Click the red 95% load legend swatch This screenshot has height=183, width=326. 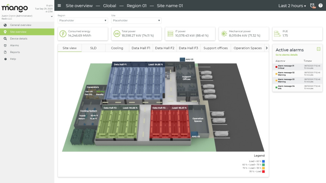click(x=263, y=171)
